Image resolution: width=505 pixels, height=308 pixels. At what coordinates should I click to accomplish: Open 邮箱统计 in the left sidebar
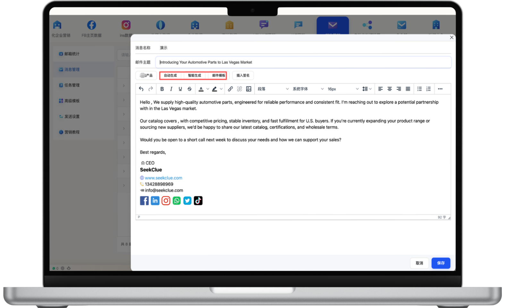click(x=83, y=54)
